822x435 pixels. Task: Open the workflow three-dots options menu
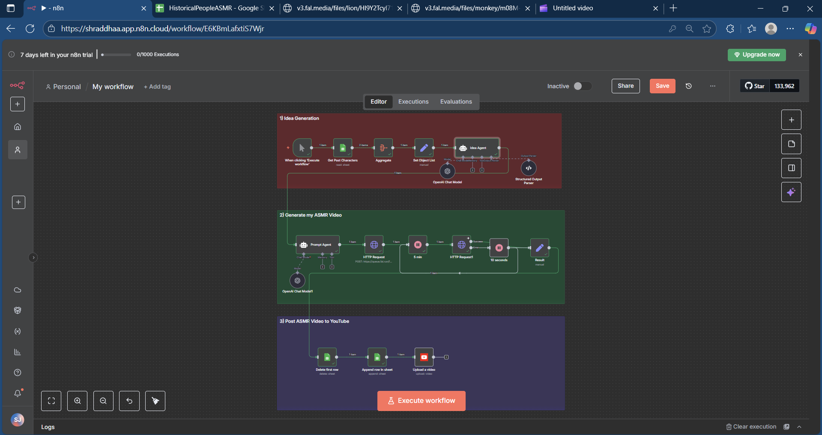(713, 86)
